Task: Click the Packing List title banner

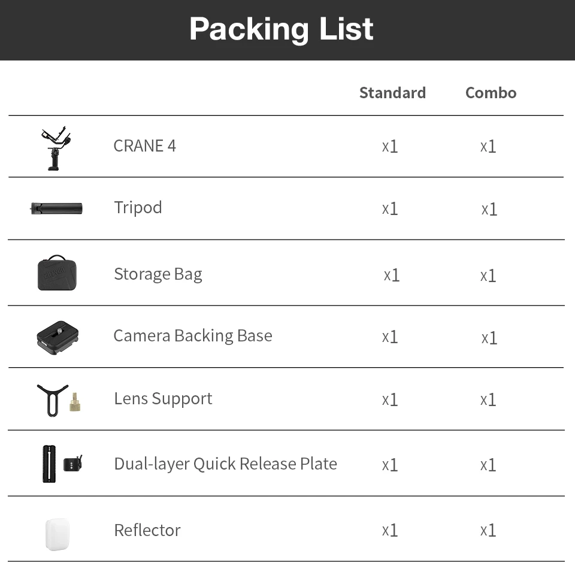Action: [282, 29]
